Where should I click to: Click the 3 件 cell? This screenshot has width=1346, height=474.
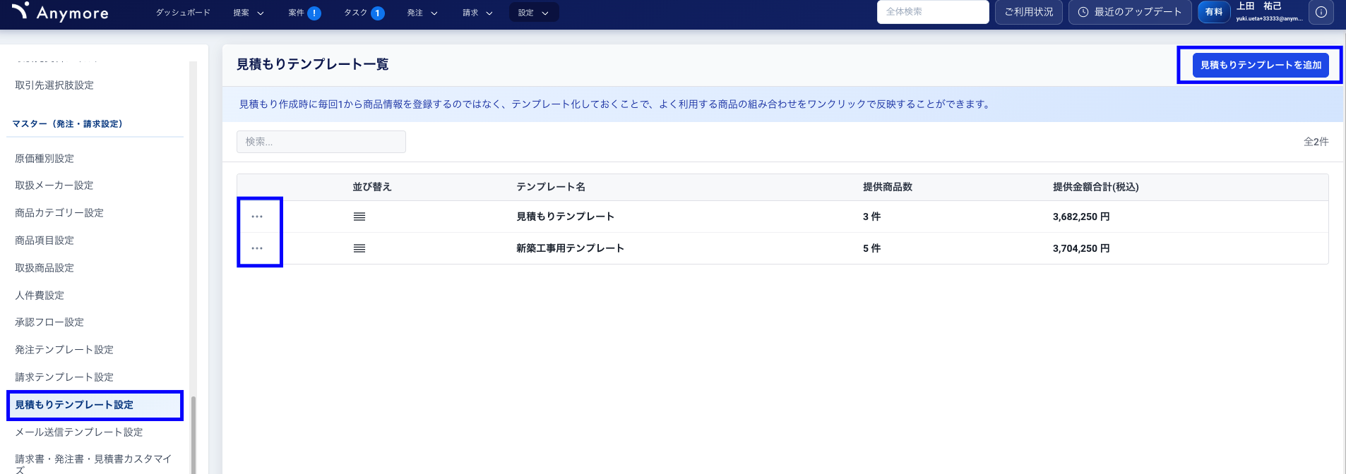[x=871, y=217]
